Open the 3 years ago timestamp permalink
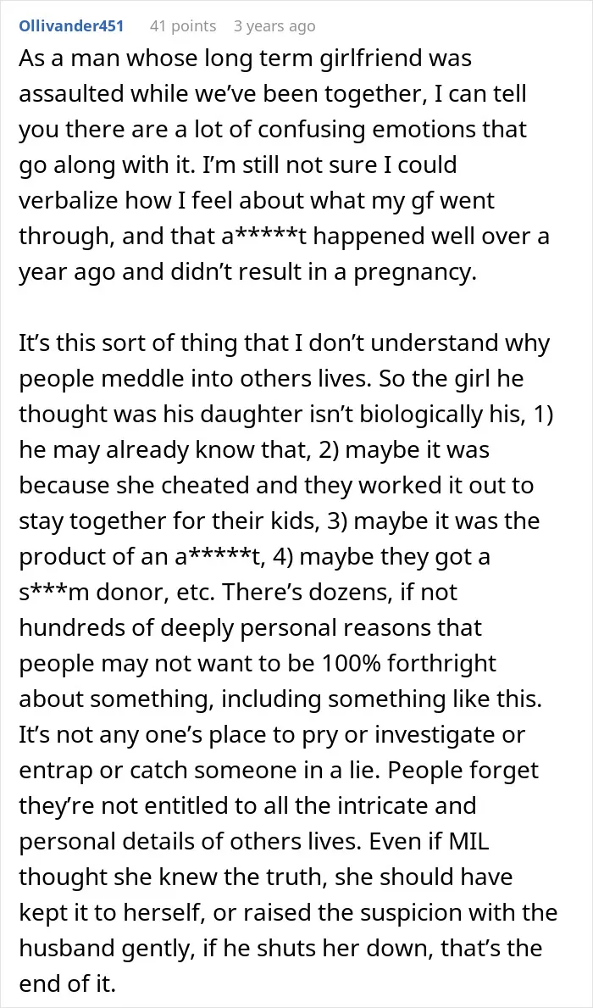Viewport: 593px width, 1008px height. [274, 25]
